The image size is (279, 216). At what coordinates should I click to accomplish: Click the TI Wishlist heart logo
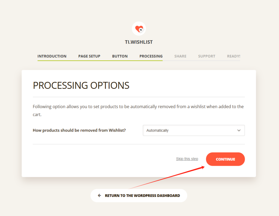click(139, 28)
